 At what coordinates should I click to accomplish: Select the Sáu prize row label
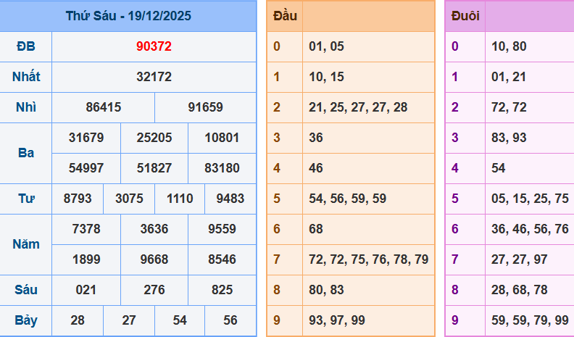[26, 290]
